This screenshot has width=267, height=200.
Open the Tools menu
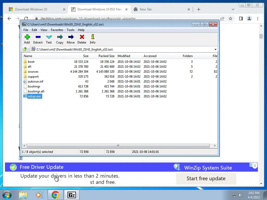[70, 30]
